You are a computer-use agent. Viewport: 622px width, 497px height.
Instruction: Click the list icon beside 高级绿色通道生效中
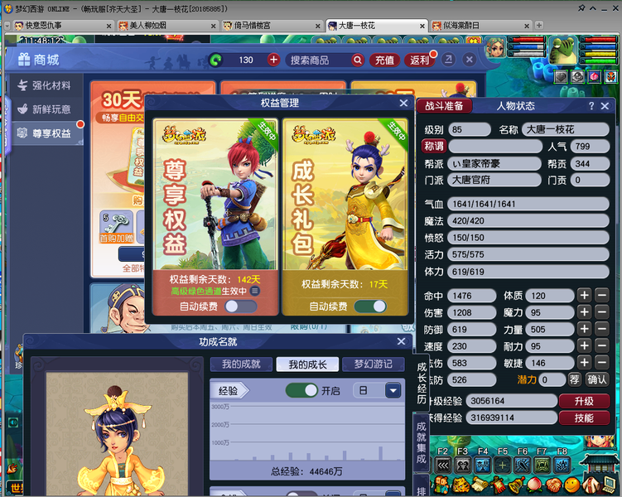[255, 291]
